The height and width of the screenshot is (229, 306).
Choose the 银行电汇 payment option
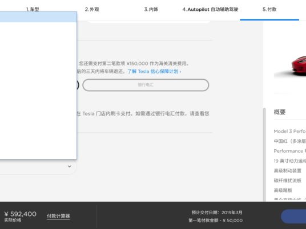[146, 85]
